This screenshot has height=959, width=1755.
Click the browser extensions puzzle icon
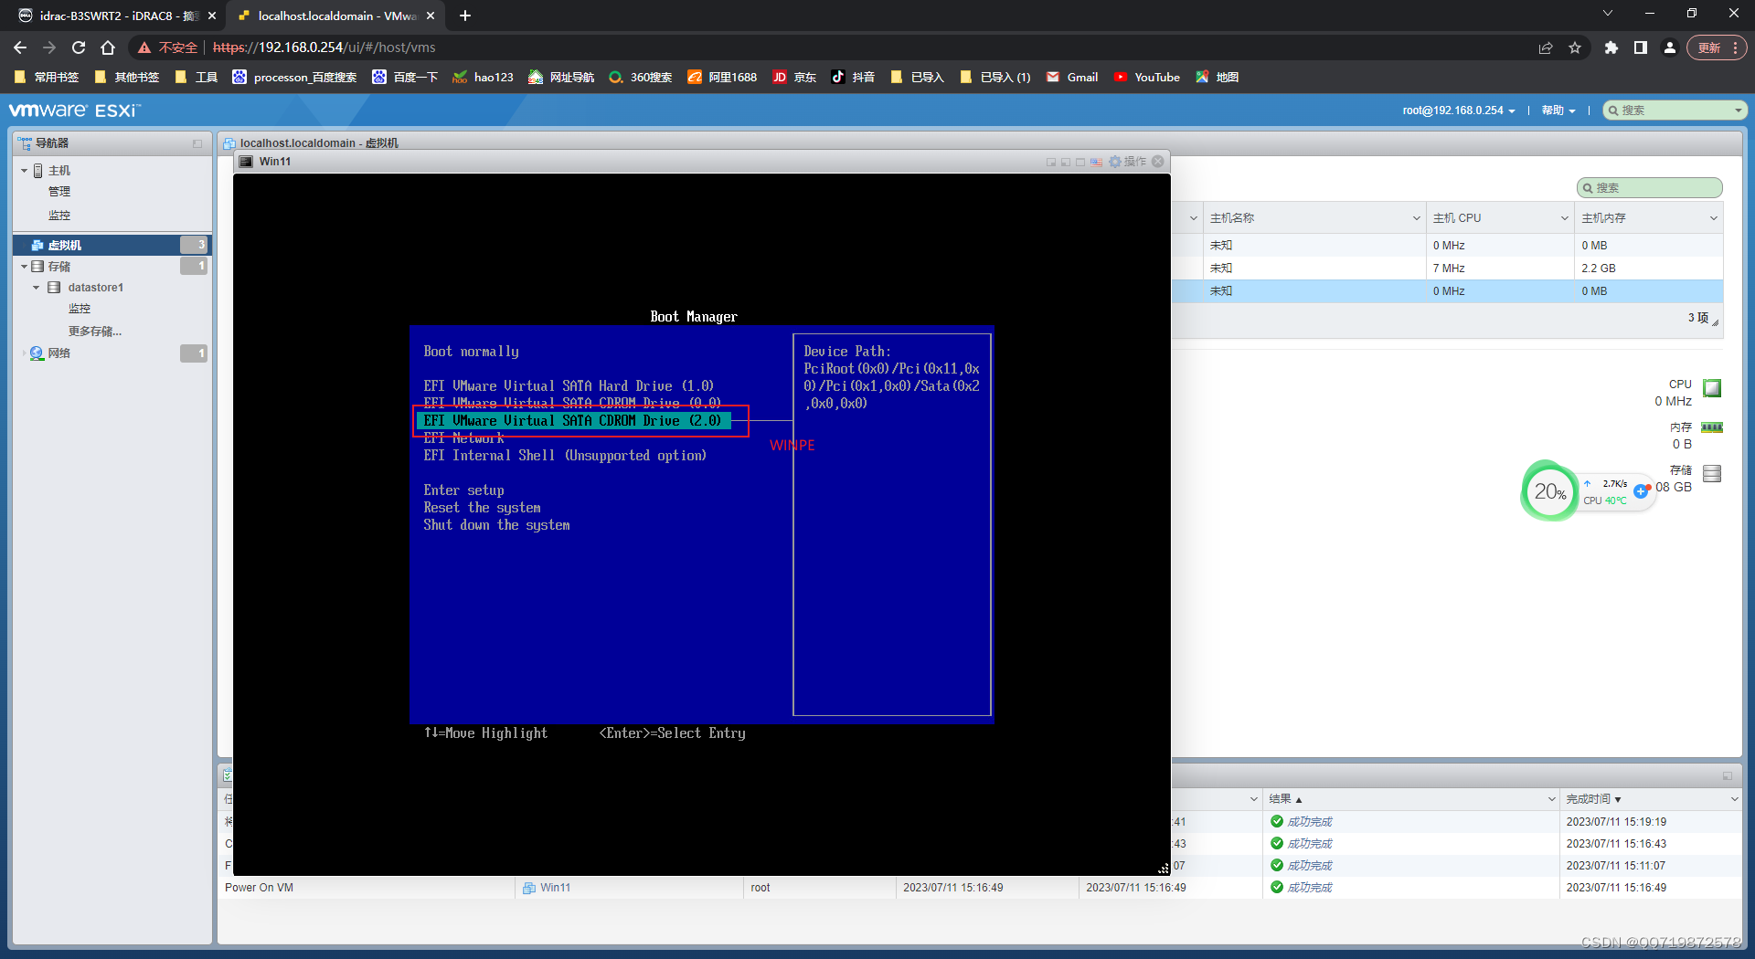click(1611, 47)
